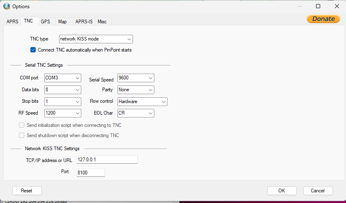
Task: Click the Port number field
Action: tap(91, 173)
